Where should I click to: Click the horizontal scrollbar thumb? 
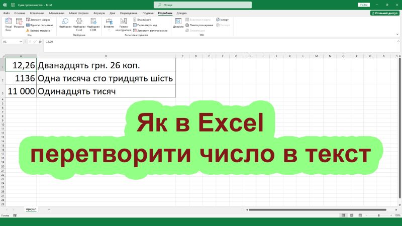click(318, 209)
